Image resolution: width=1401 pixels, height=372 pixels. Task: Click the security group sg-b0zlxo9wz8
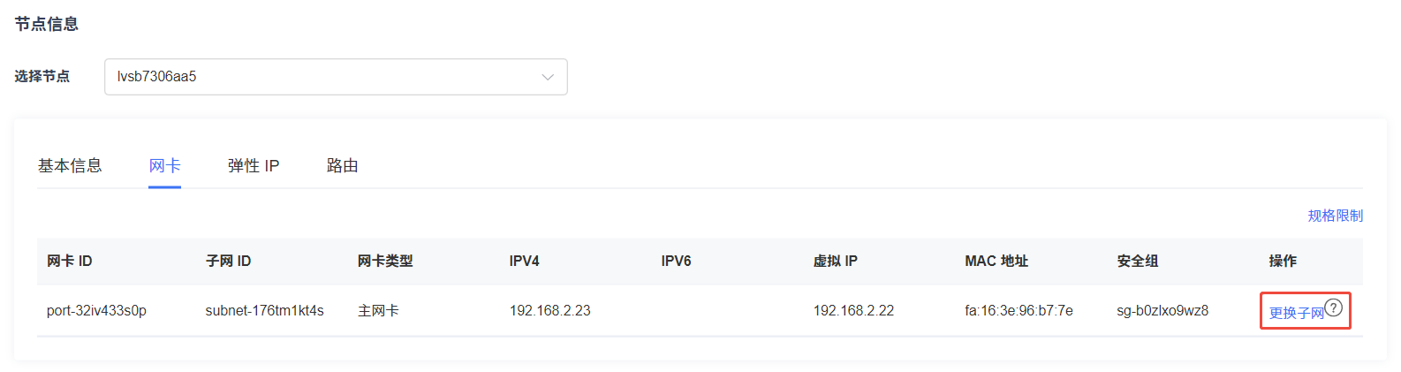[x=1162, y=311]
